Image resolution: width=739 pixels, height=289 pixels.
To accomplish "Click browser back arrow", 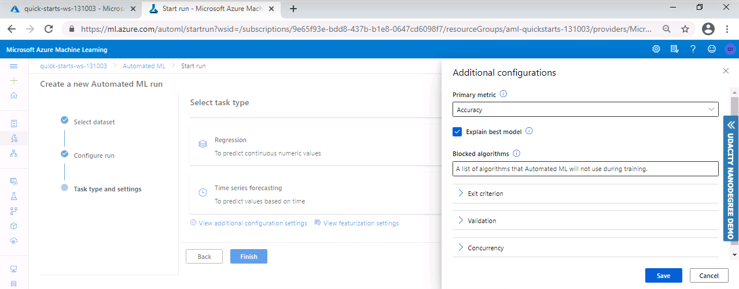I will coord(12,29).
